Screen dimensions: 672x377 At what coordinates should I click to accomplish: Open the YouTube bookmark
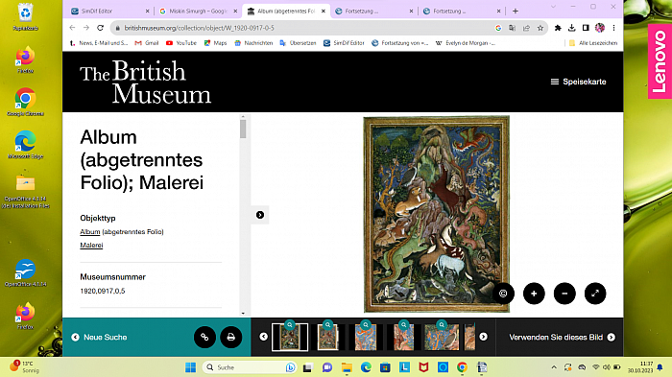tap(181, 43)
